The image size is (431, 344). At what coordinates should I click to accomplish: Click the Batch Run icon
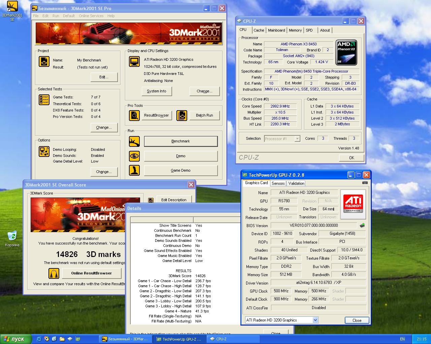tap(182, 115)
